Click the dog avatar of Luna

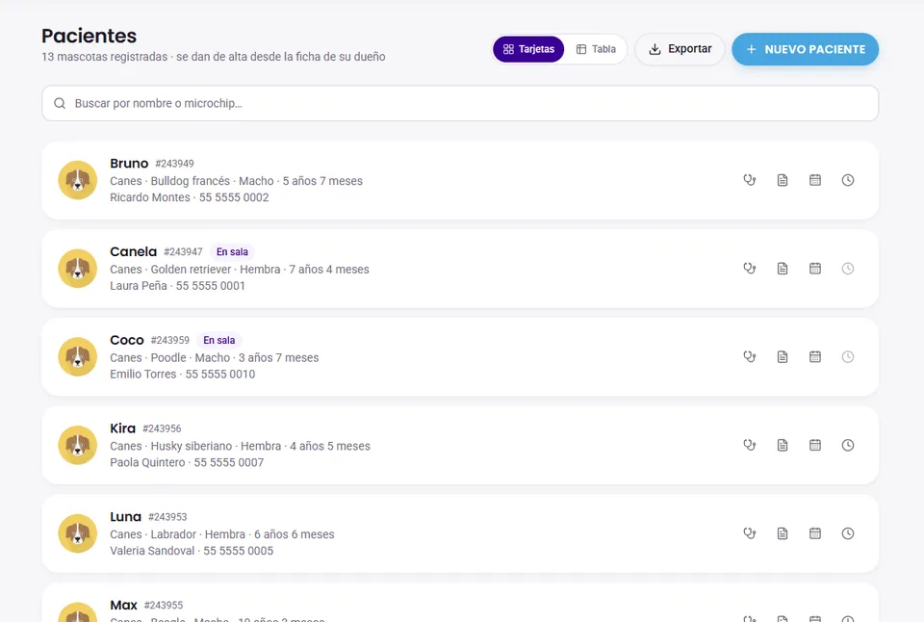[77, 533]
